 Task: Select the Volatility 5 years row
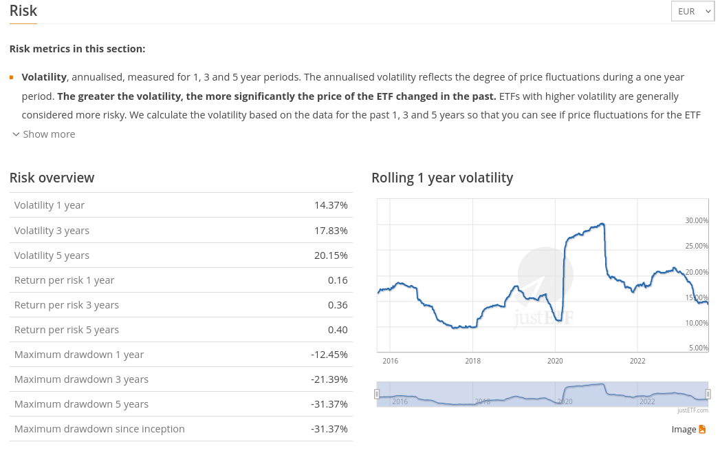point(181,255)
